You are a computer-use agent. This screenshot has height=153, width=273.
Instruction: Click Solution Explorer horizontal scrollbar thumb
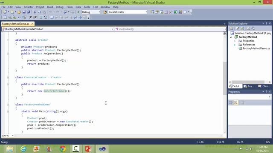[x=248, y=82]
